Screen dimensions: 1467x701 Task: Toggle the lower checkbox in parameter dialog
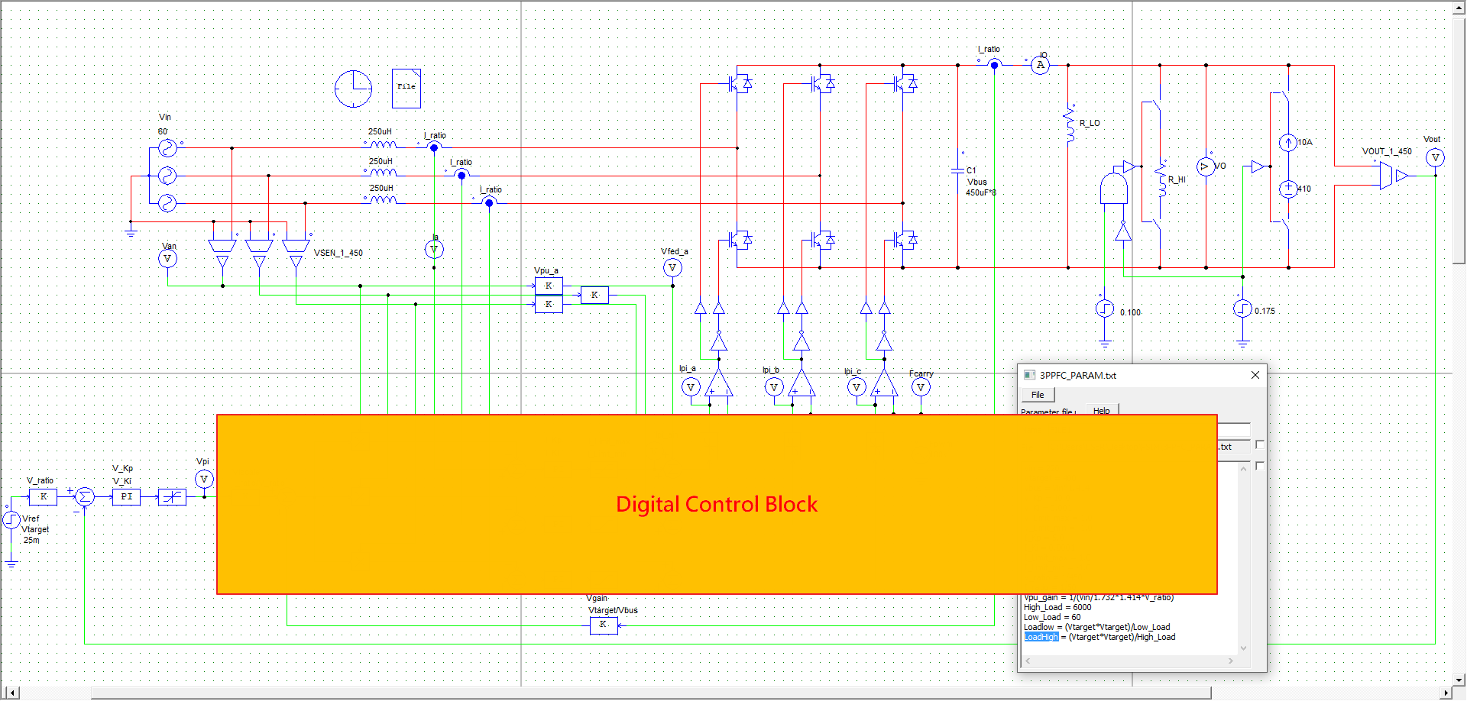click(x=1260, y=466)
